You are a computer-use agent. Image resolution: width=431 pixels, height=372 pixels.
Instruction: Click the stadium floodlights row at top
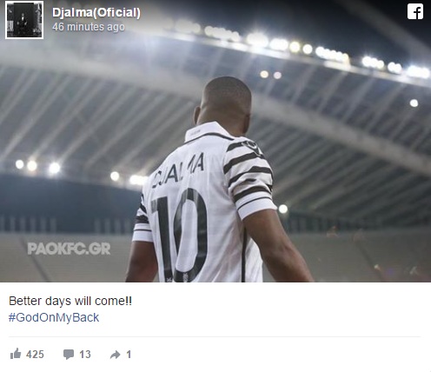[x=302, y=46]
